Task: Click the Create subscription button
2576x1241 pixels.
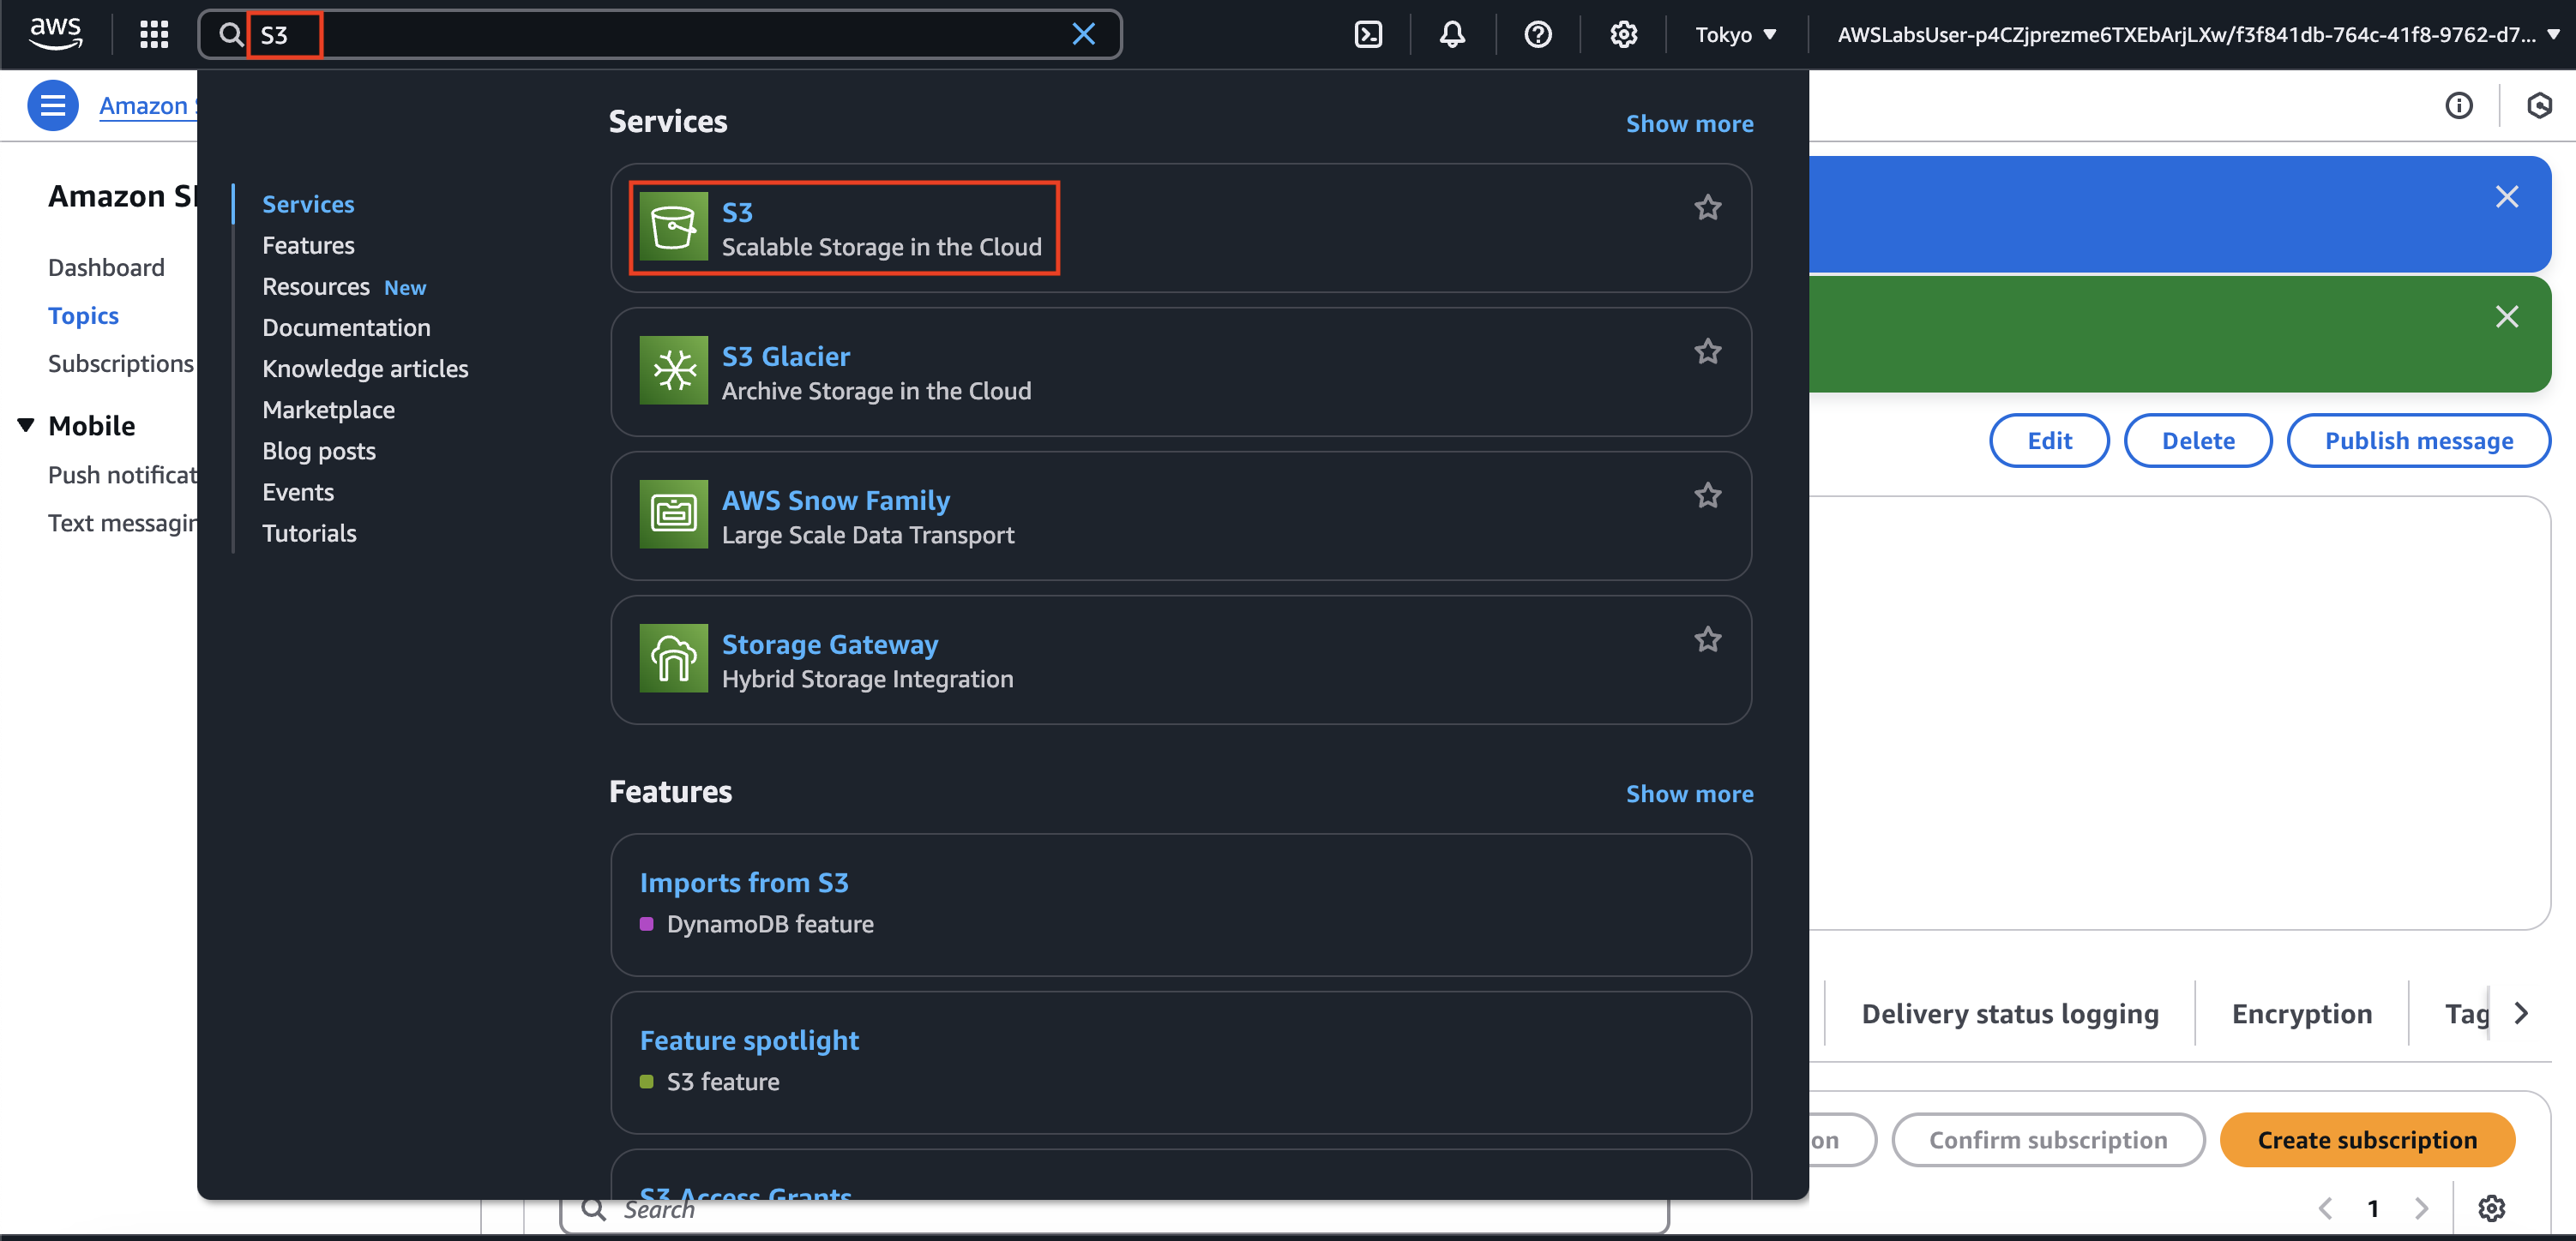Action: click(2366, 1140)
